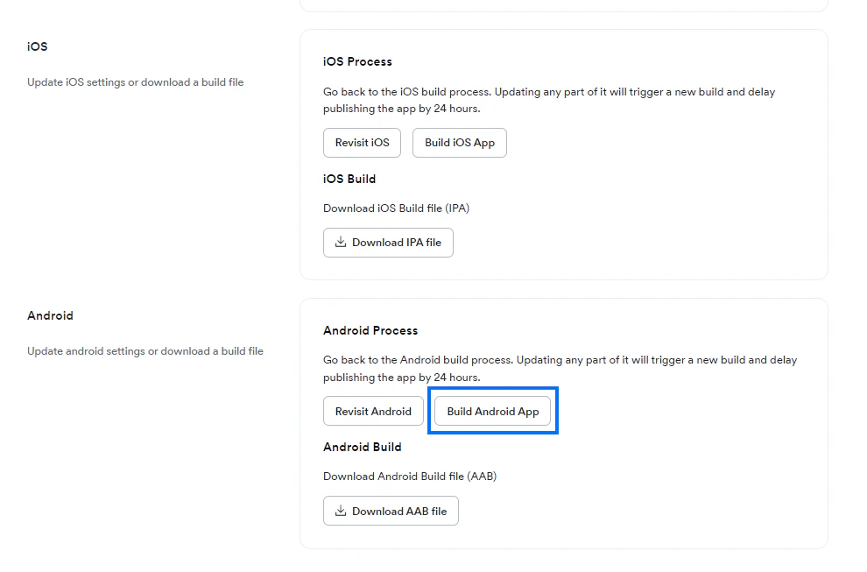This screenshot has height=572, width=867.
Task: Click the download icon in Download AAB file button
Action: tap(340, 510)
